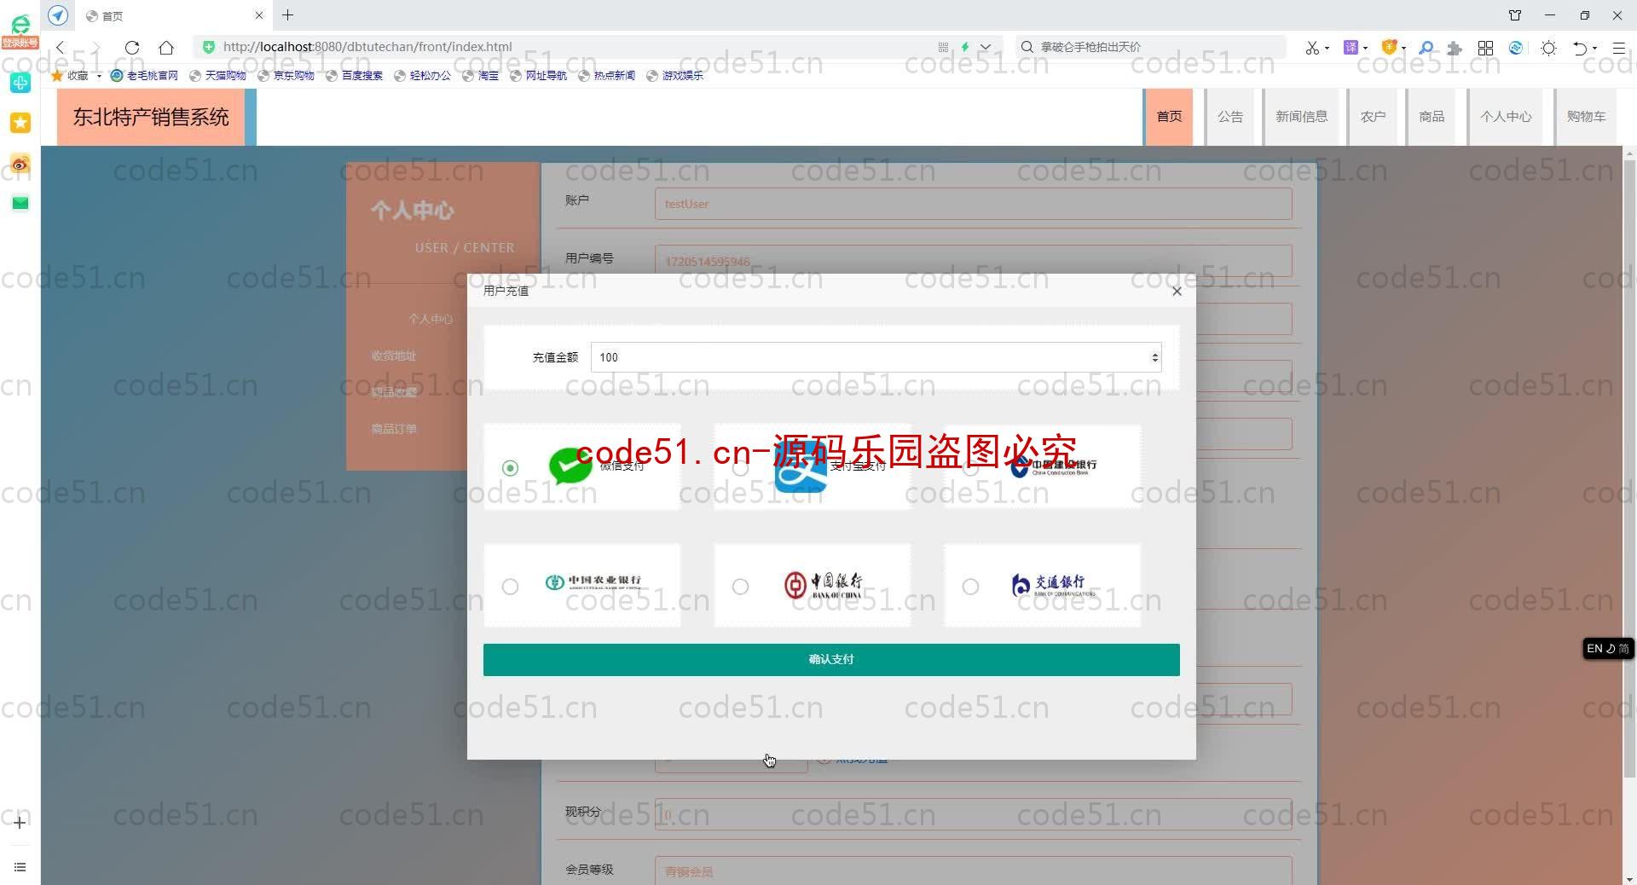This screenshot has height=885, width=1637.
Task: Open the 农户 navigation tab
Action: (x=1373, y=117)
